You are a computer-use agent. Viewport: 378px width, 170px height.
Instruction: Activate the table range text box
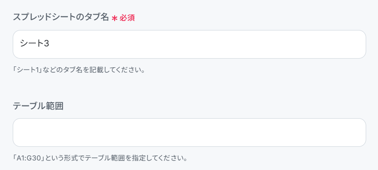click(189, 132)
